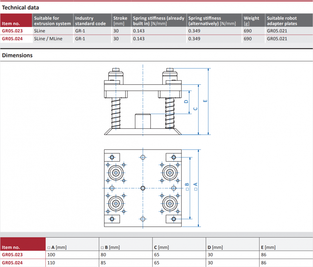Click the top view drawing of the plate
Viewport: 313px width, 267px height.
tap(143, 188)
